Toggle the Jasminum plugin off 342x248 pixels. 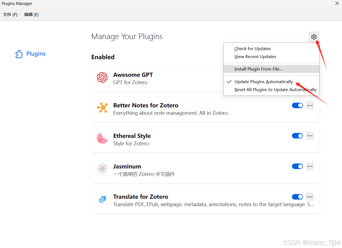click(x=297, y=166)
